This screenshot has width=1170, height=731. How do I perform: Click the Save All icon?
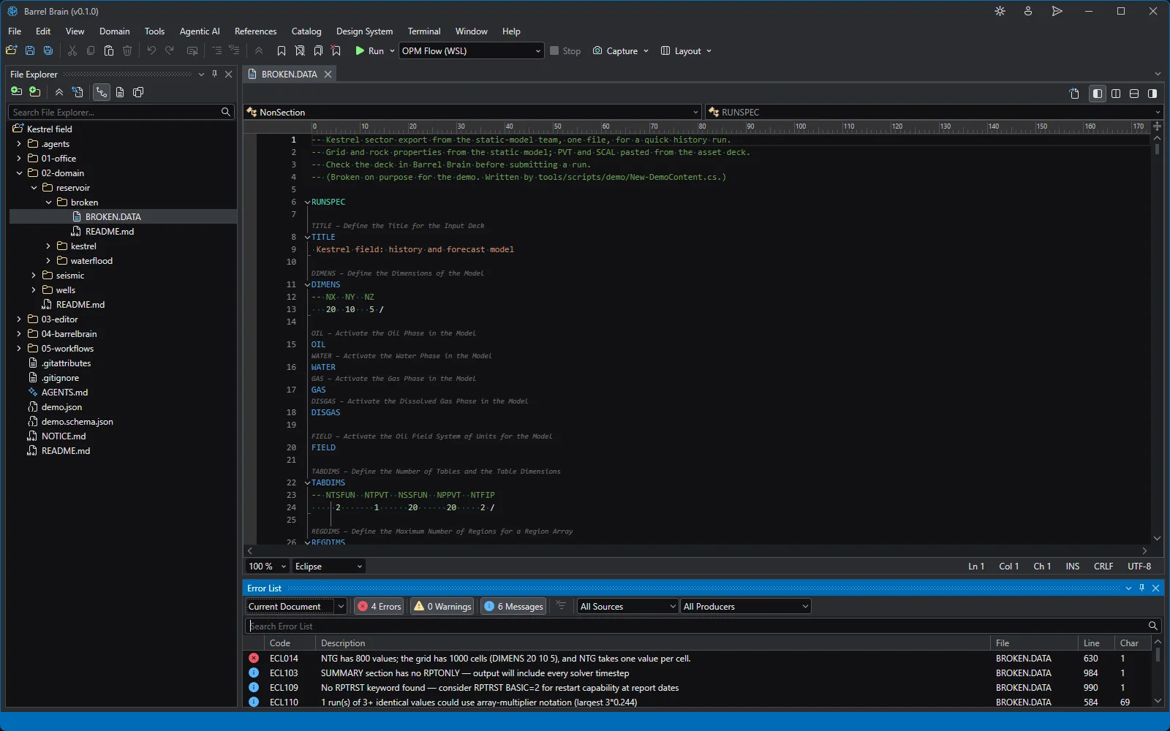(x=48, y=50)
